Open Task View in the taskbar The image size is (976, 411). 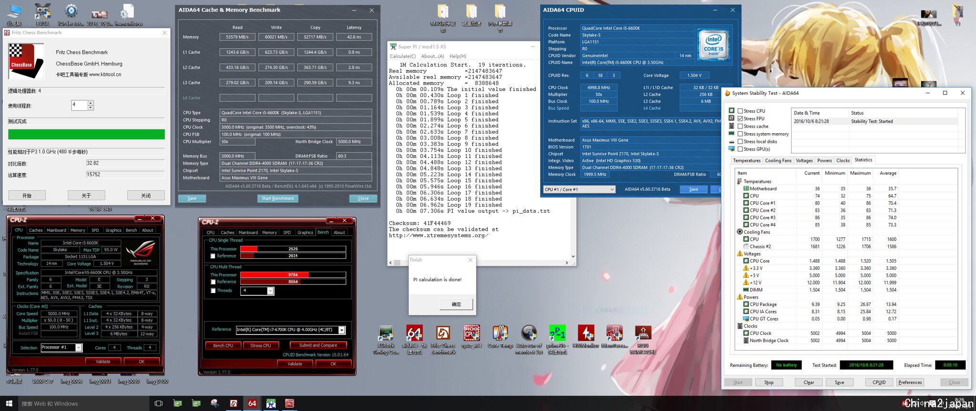pyautogui.click(x=159, y=403)
